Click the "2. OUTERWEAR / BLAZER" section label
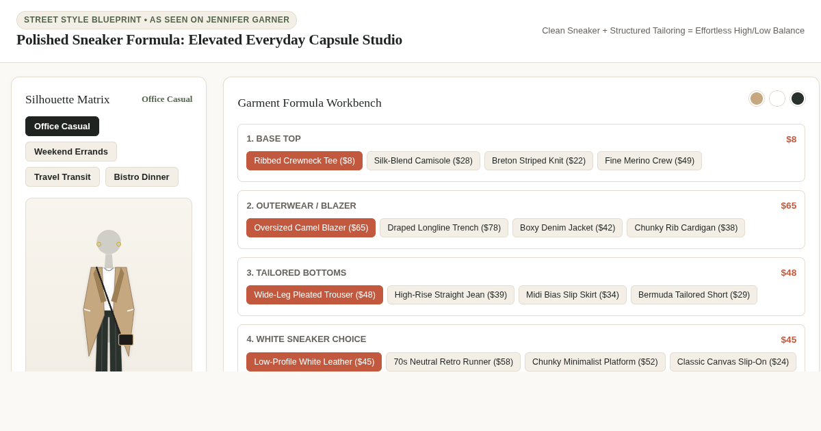This screenshot has width=821, height=431. coord(301,206)
